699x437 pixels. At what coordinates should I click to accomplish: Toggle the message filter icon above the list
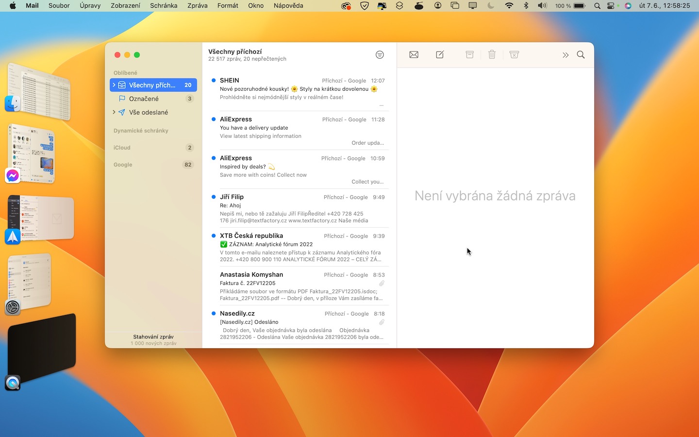tap(380, 55)
